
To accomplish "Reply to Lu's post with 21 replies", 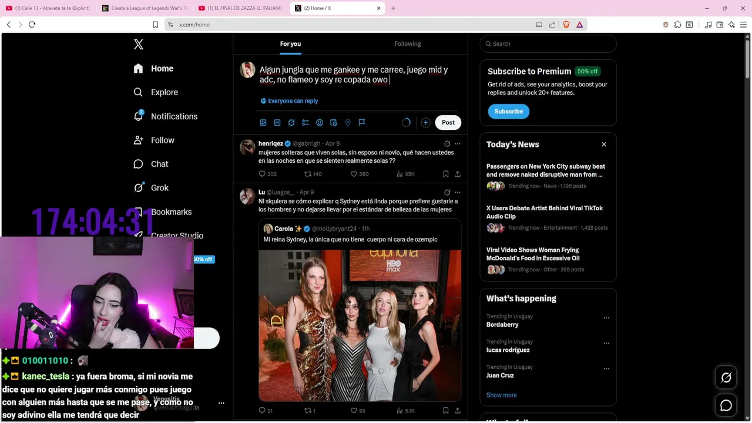I will coord(266,411).
